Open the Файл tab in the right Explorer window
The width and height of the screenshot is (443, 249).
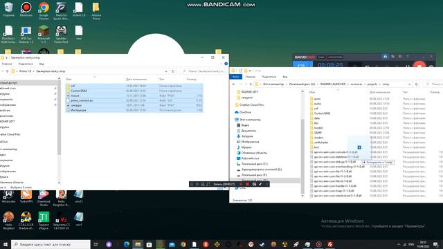pos(235,77)
